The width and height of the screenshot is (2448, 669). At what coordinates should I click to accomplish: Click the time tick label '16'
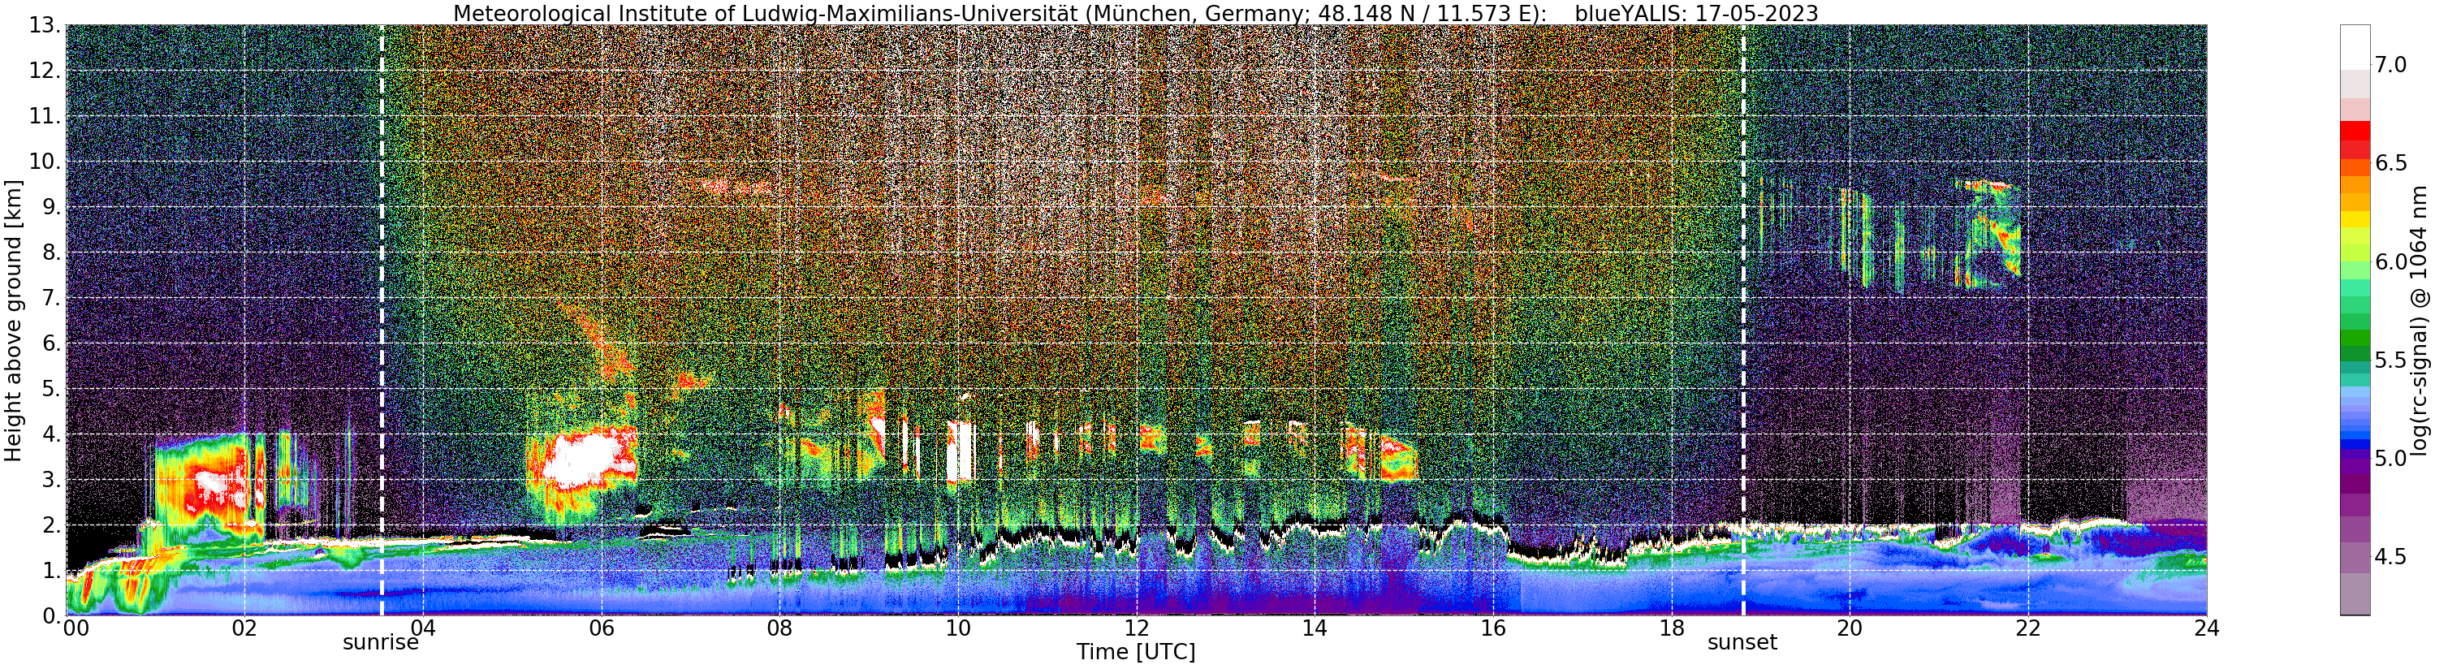point(1493,628)
